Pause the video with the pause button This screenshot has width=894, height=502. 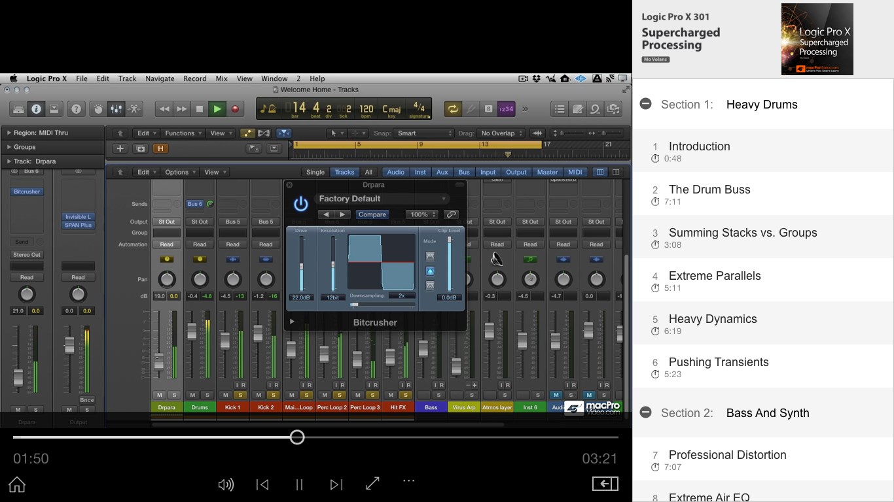[299, 484]
